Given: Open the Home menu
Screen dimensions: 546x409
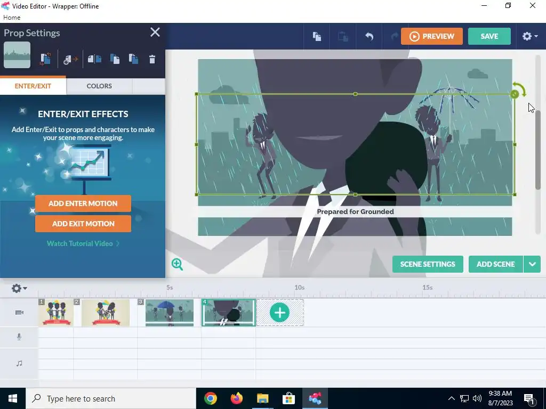Looking at the screenshot, I should point(12,18).
